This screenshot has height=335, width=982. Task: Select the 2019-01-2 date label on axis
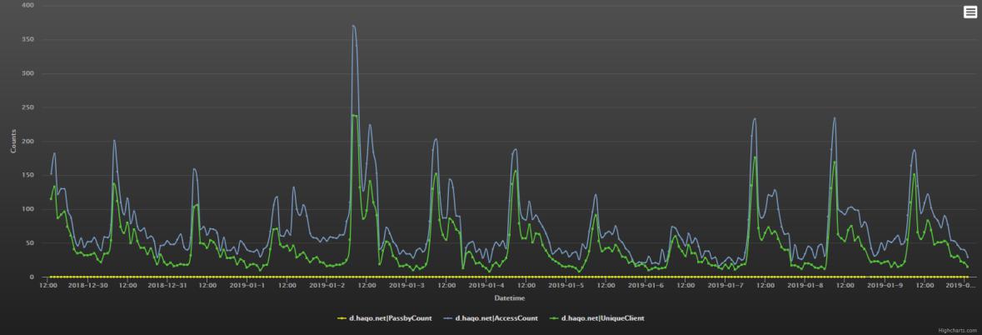pyautogui.click(x=327, y=285)
